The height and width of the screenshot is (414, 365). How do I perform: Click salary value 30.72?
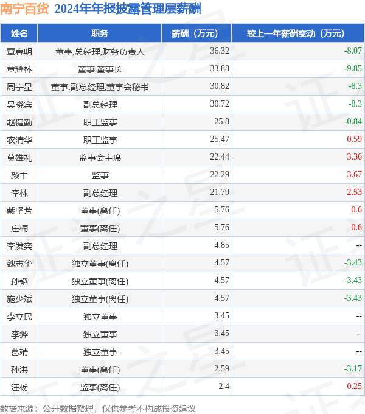(220, 103)
